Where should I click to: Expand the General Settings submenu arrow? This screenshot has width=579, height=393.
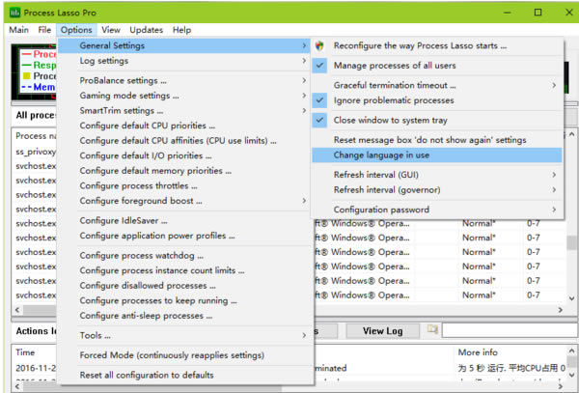click(x=304, y=45)
